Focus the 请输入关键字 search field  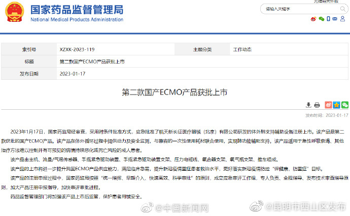304,9
